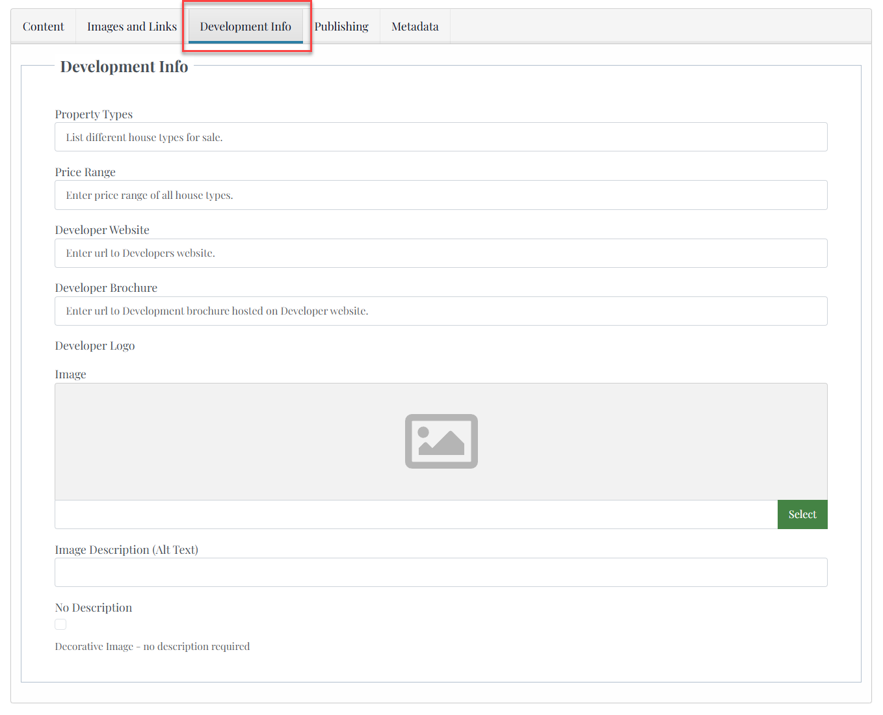Focus the Property Types text field

[441, 137]
